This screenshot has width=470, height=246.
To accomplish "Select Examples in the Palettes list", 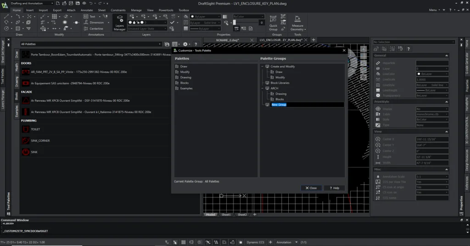I will click(x=186, y=88).
